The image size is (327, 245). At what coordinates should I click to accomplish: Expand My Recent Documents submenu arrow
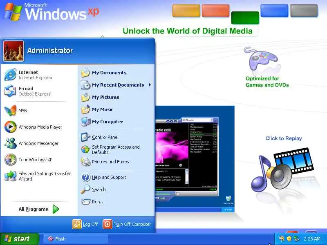150,85
